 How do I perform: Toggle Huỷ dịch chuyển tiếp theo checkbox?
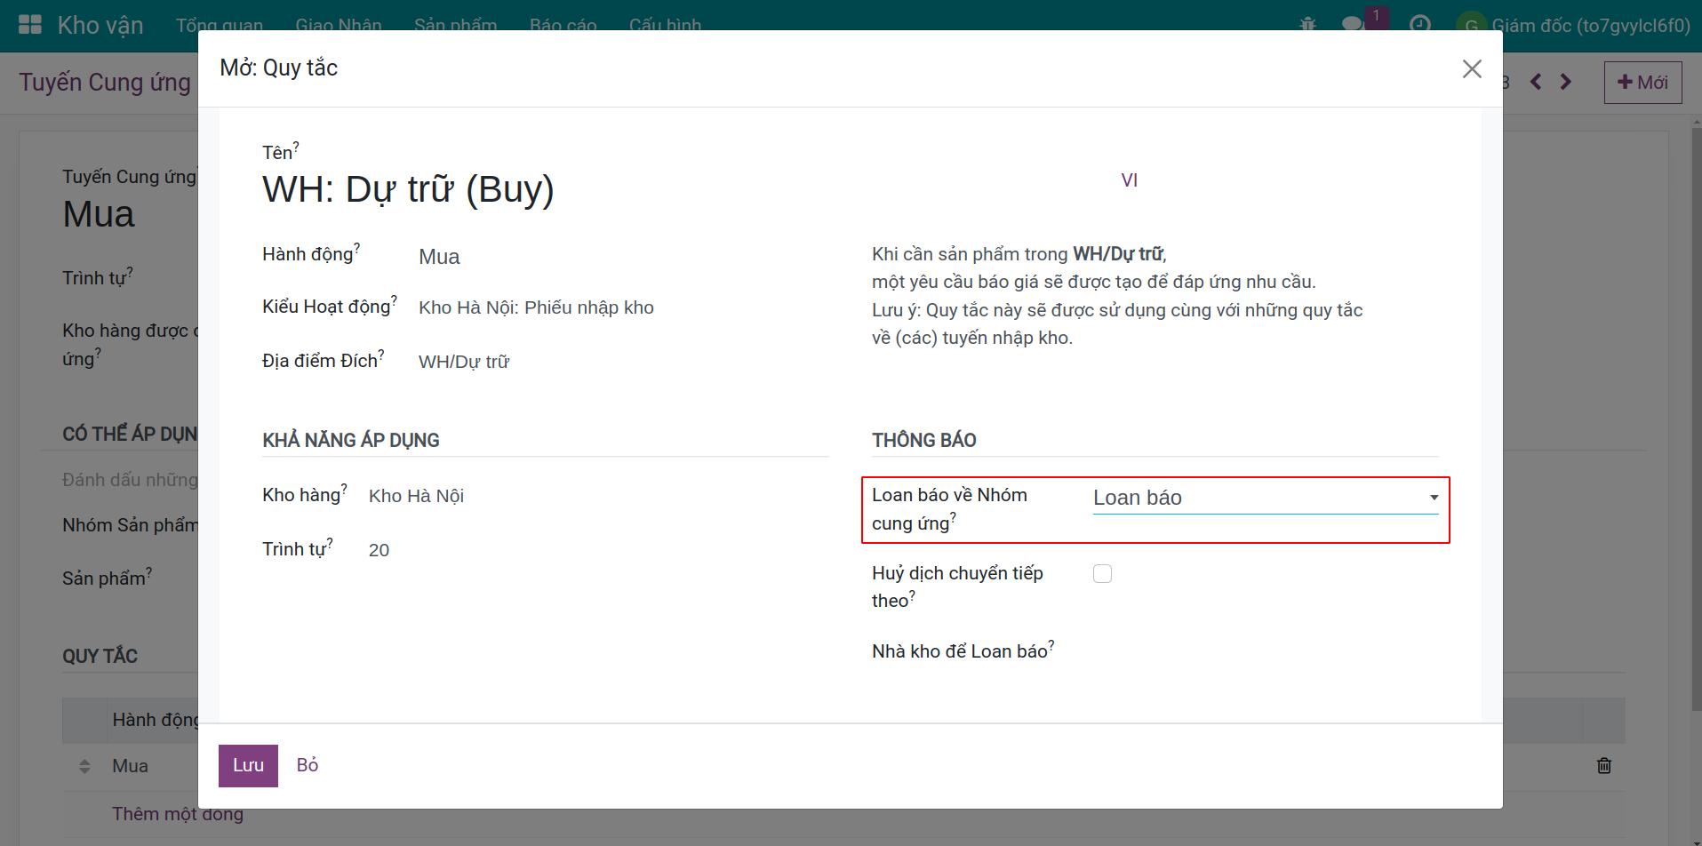(1102, 574)
